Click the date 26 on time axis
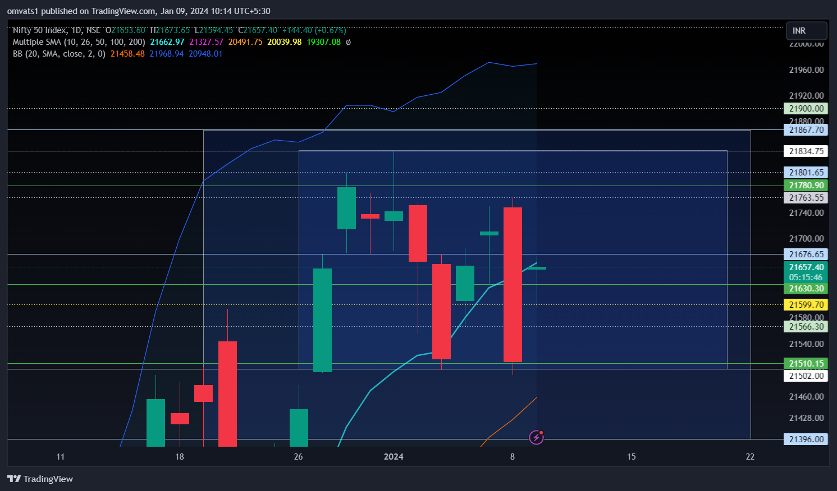 [x=298, y=457]
